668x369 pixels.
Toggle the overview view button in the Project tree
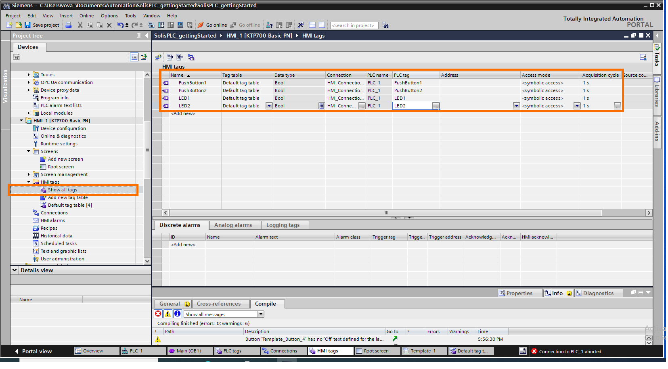pyautogui.click(x=134, y=57)
